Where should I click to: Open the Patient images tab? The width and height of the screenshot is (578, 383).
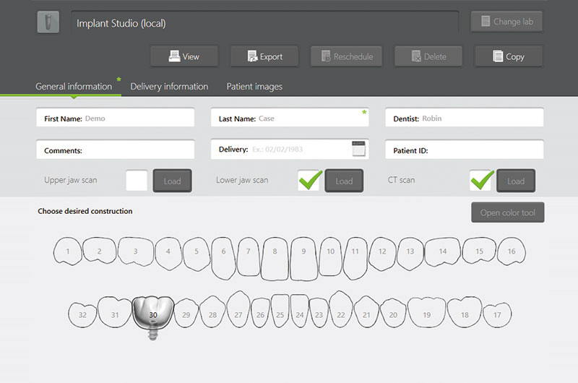[x=254, y=86]
